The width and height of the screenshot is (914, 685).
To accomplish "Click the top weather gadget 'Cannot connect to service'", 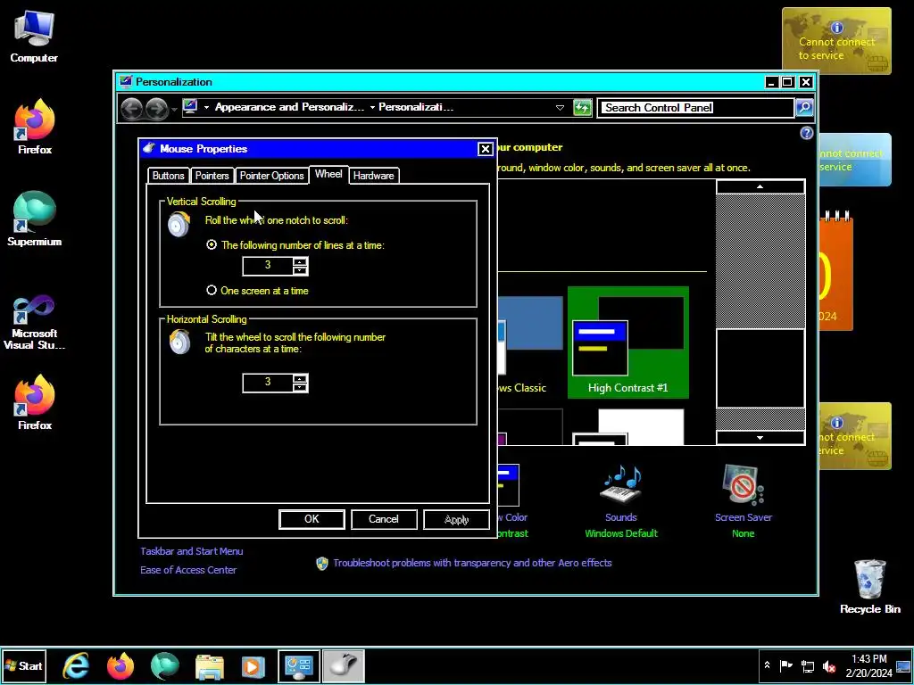I will tap(836, 41).
